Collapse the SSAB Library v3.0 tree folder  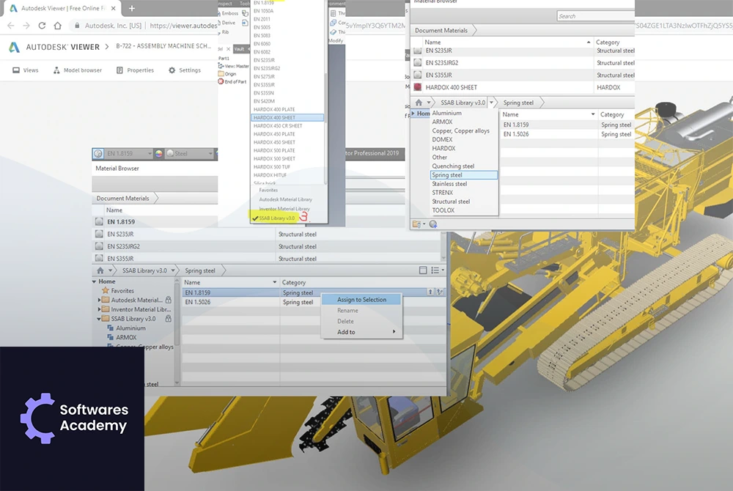pos(99,319)
